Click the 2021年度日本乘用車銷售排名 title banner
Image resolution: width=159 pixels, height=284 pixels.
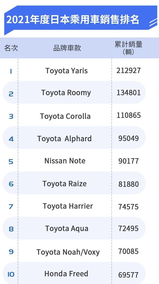(81, 20)
